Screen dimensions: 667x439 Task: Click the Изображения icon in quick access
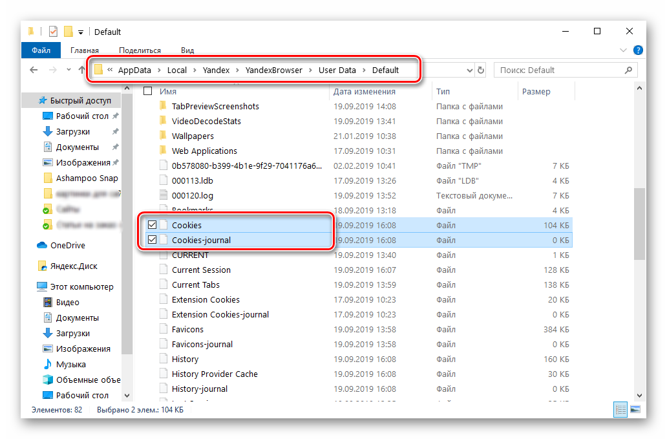pos(48,162)
